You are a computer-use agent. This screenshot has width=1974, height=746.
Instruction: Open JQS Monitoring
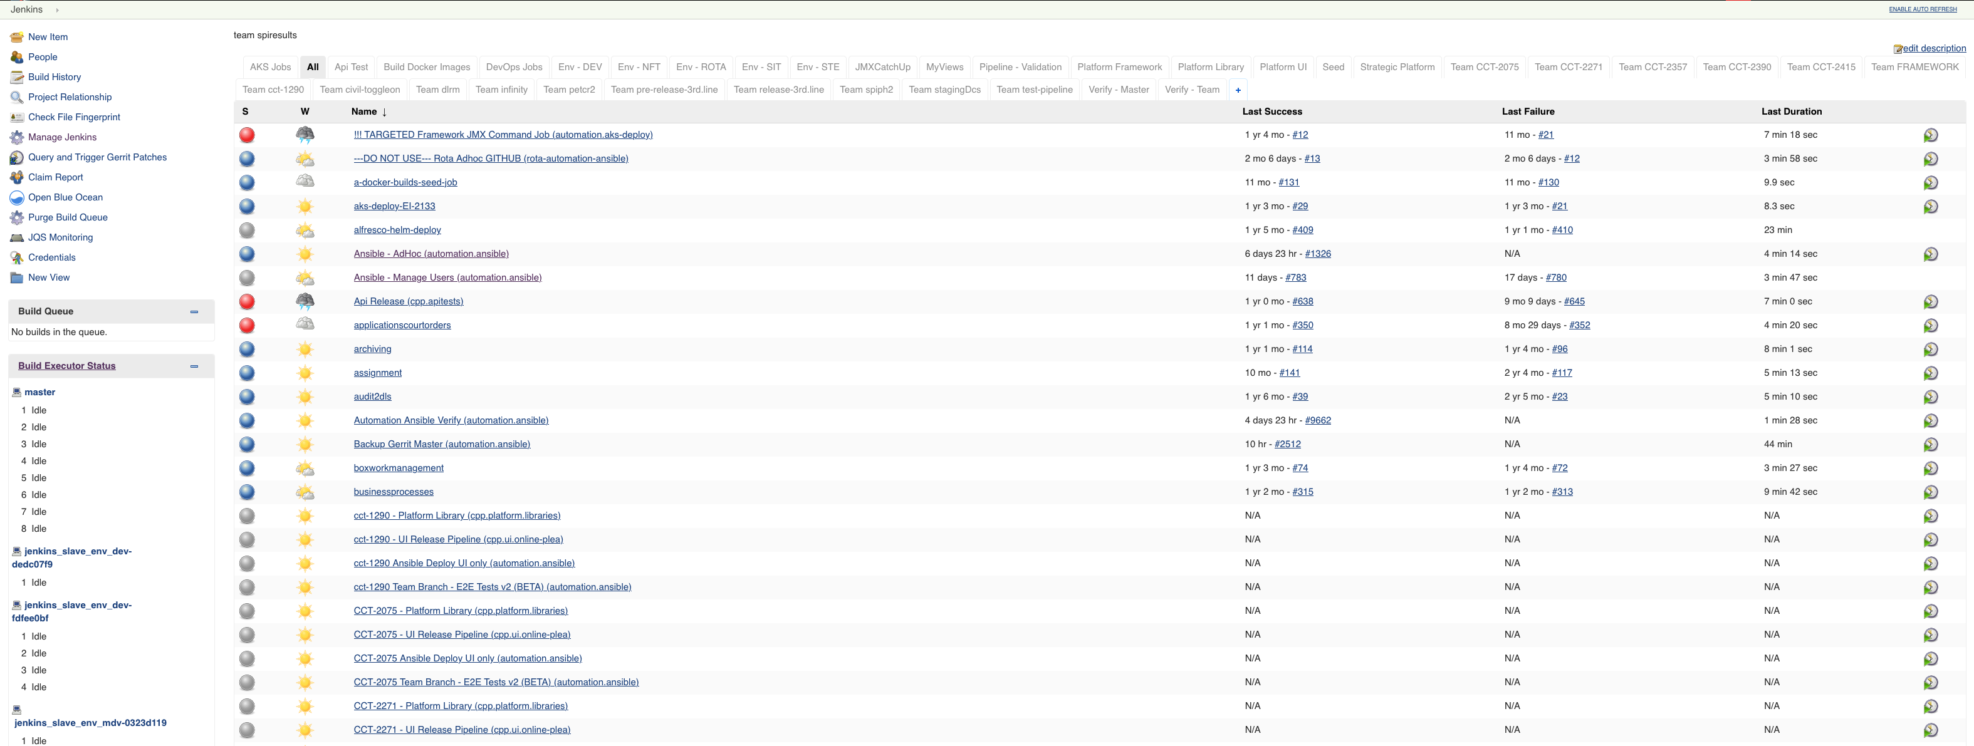60,237
